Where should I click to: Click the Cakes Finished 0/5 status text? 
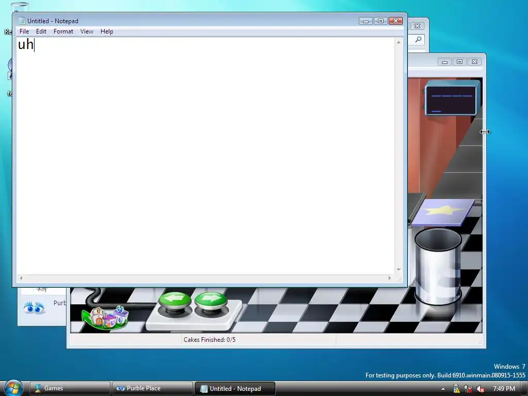click(x=209, y=339)
